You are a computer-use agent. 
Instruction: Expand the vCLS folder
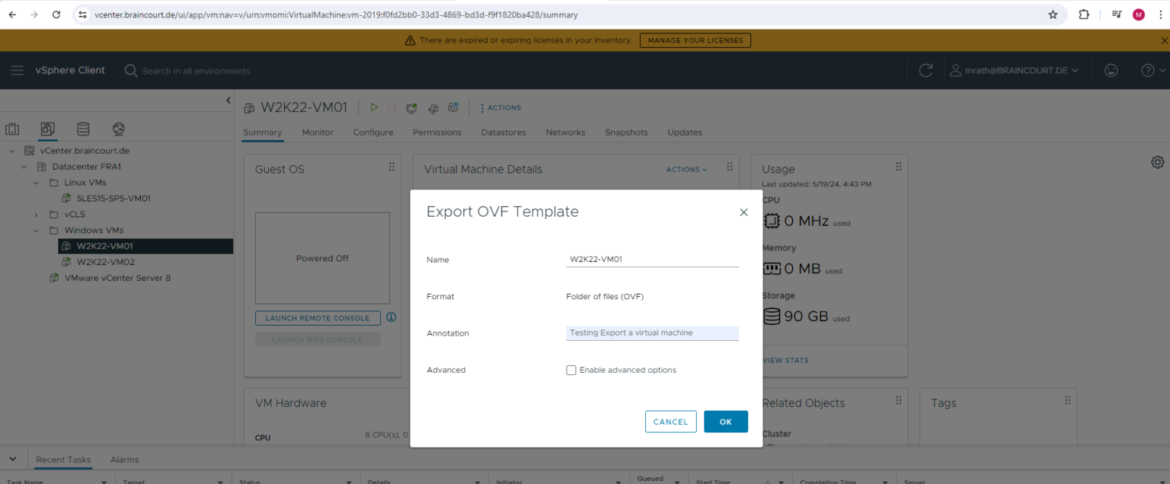[x=35, y=214]
